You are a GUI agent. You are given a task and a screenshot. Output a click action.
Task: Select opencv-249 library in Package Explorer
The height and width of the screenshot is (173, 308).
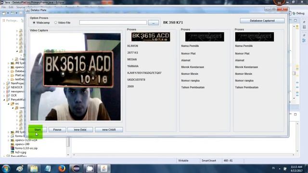click(22, 144)
